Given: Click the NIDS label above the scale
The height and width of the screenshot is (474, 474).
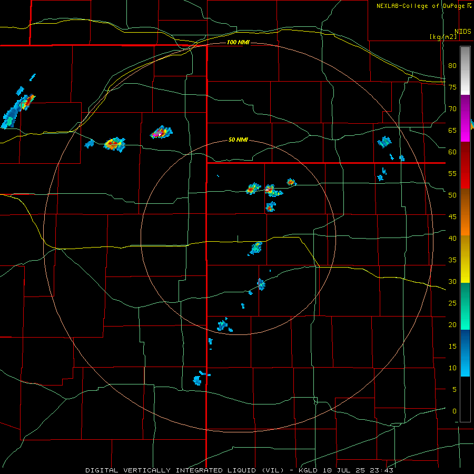Looking at the screenshot, I should point(462,32).
